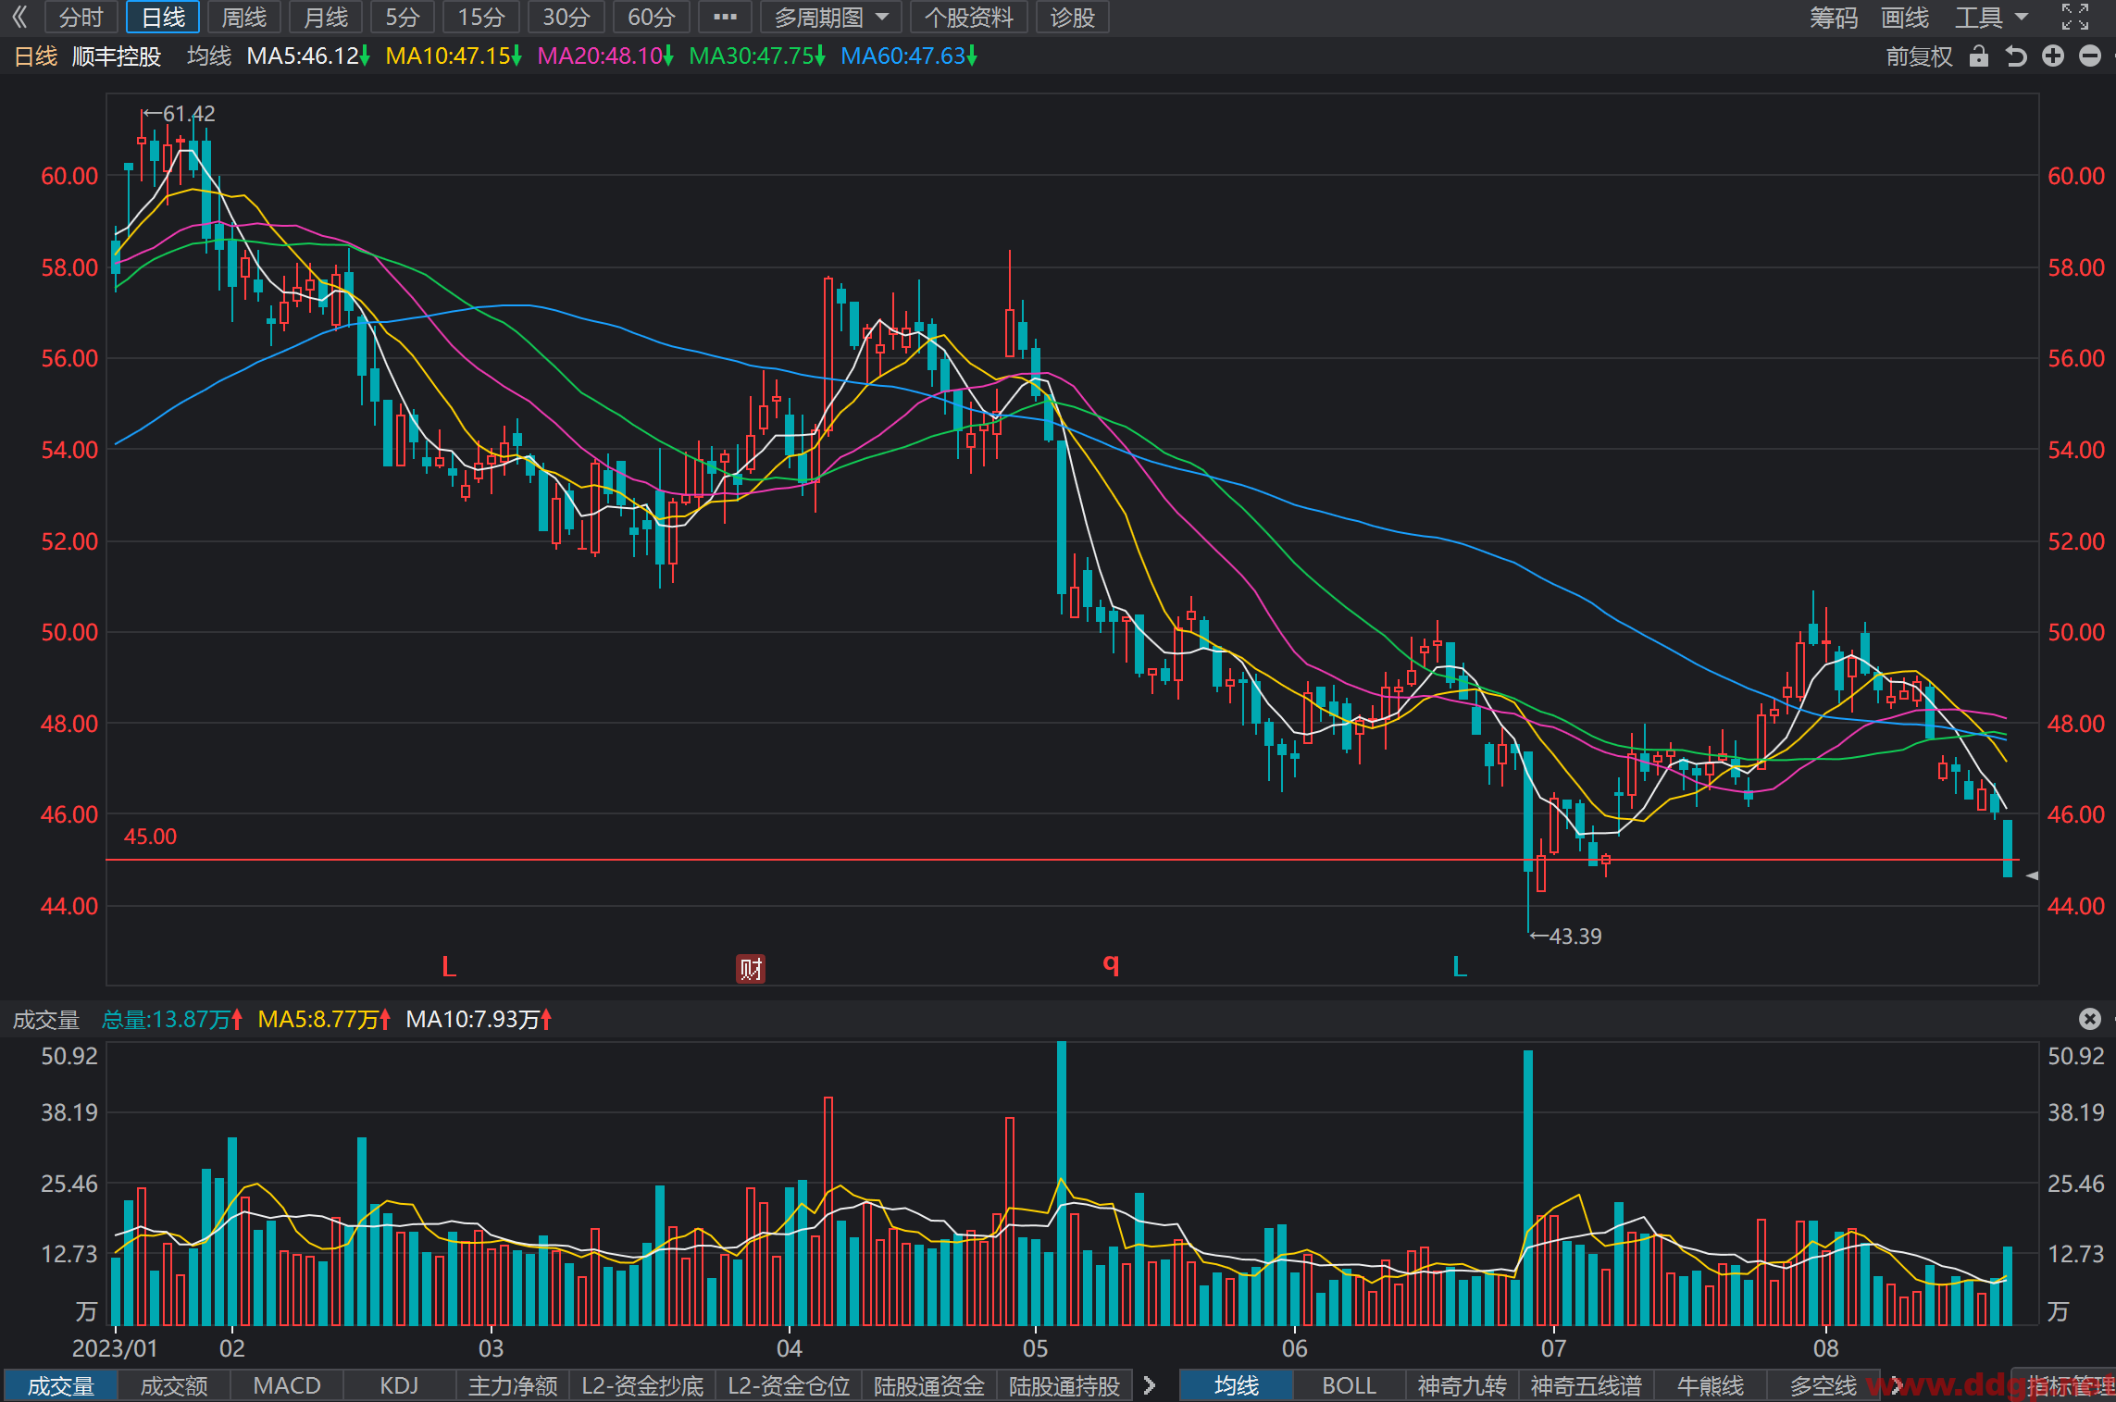Screen dimensions: 2116x1402
Task: Select the 60分 period button
Action: pos(652,17)
